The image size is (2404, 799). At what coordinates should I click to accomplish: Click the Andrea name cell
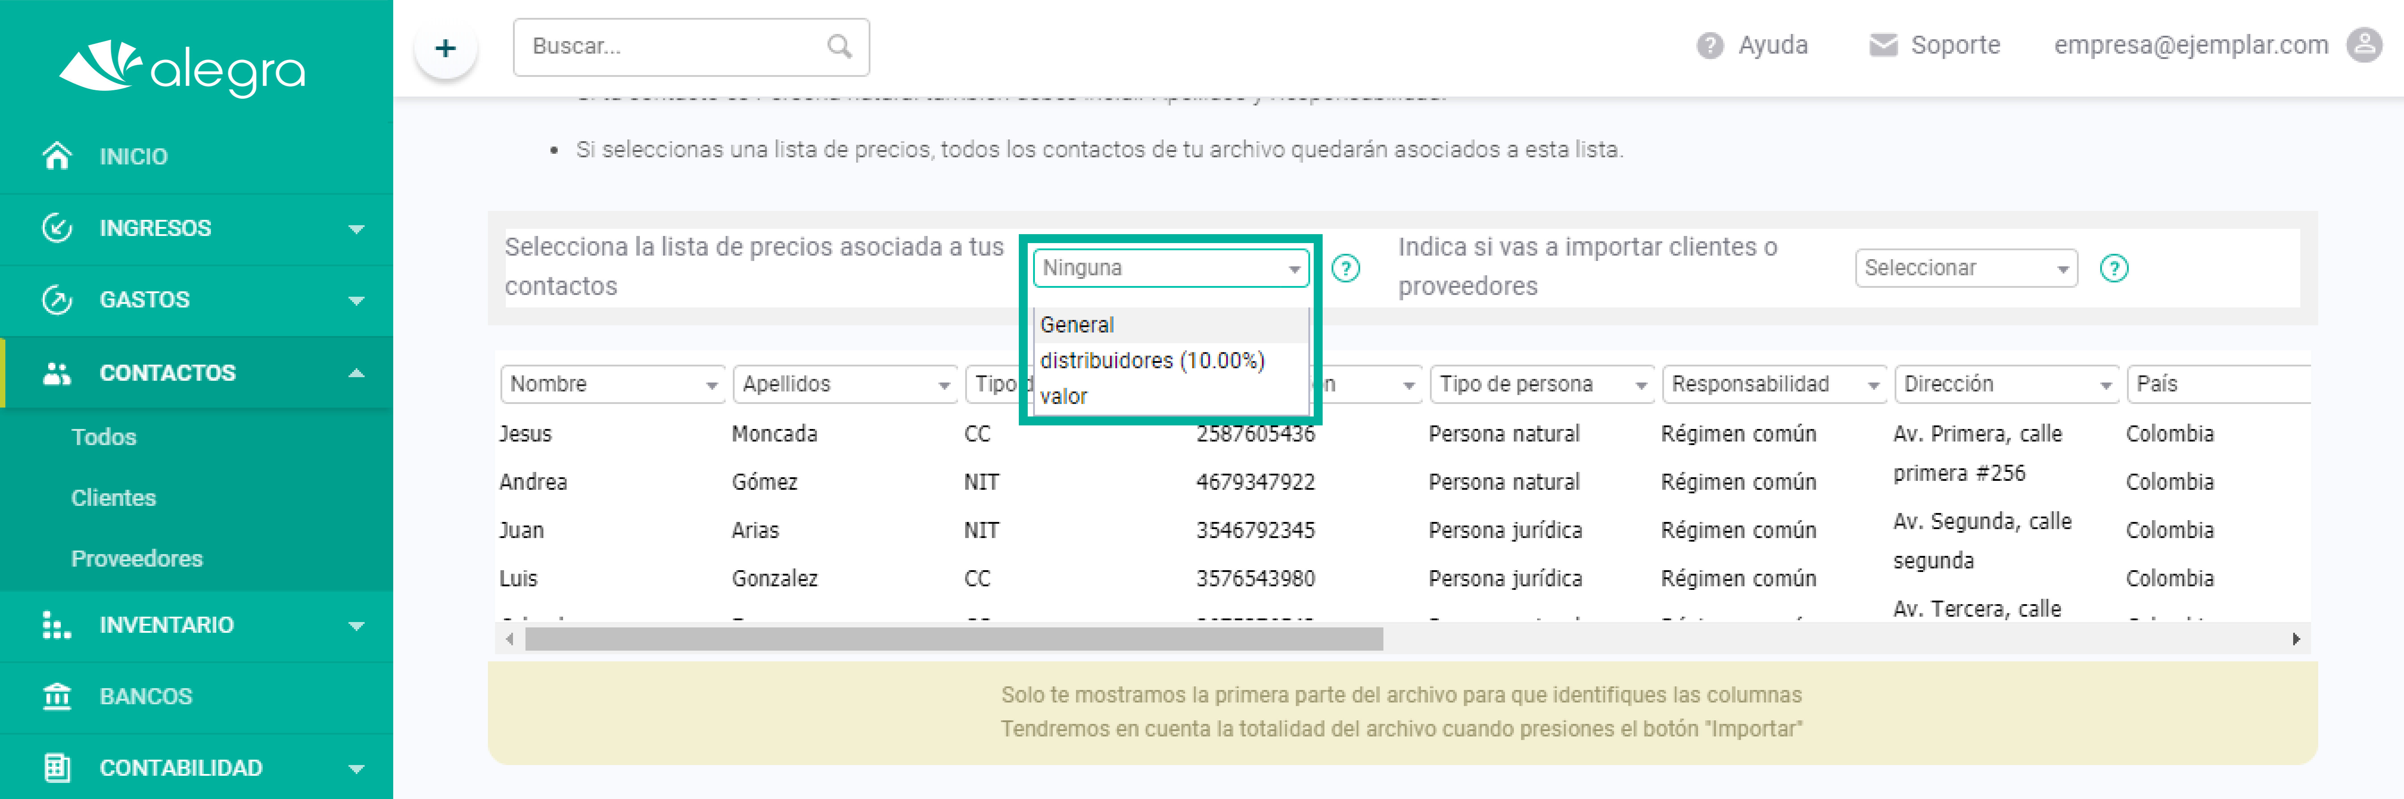click(533, 483)
